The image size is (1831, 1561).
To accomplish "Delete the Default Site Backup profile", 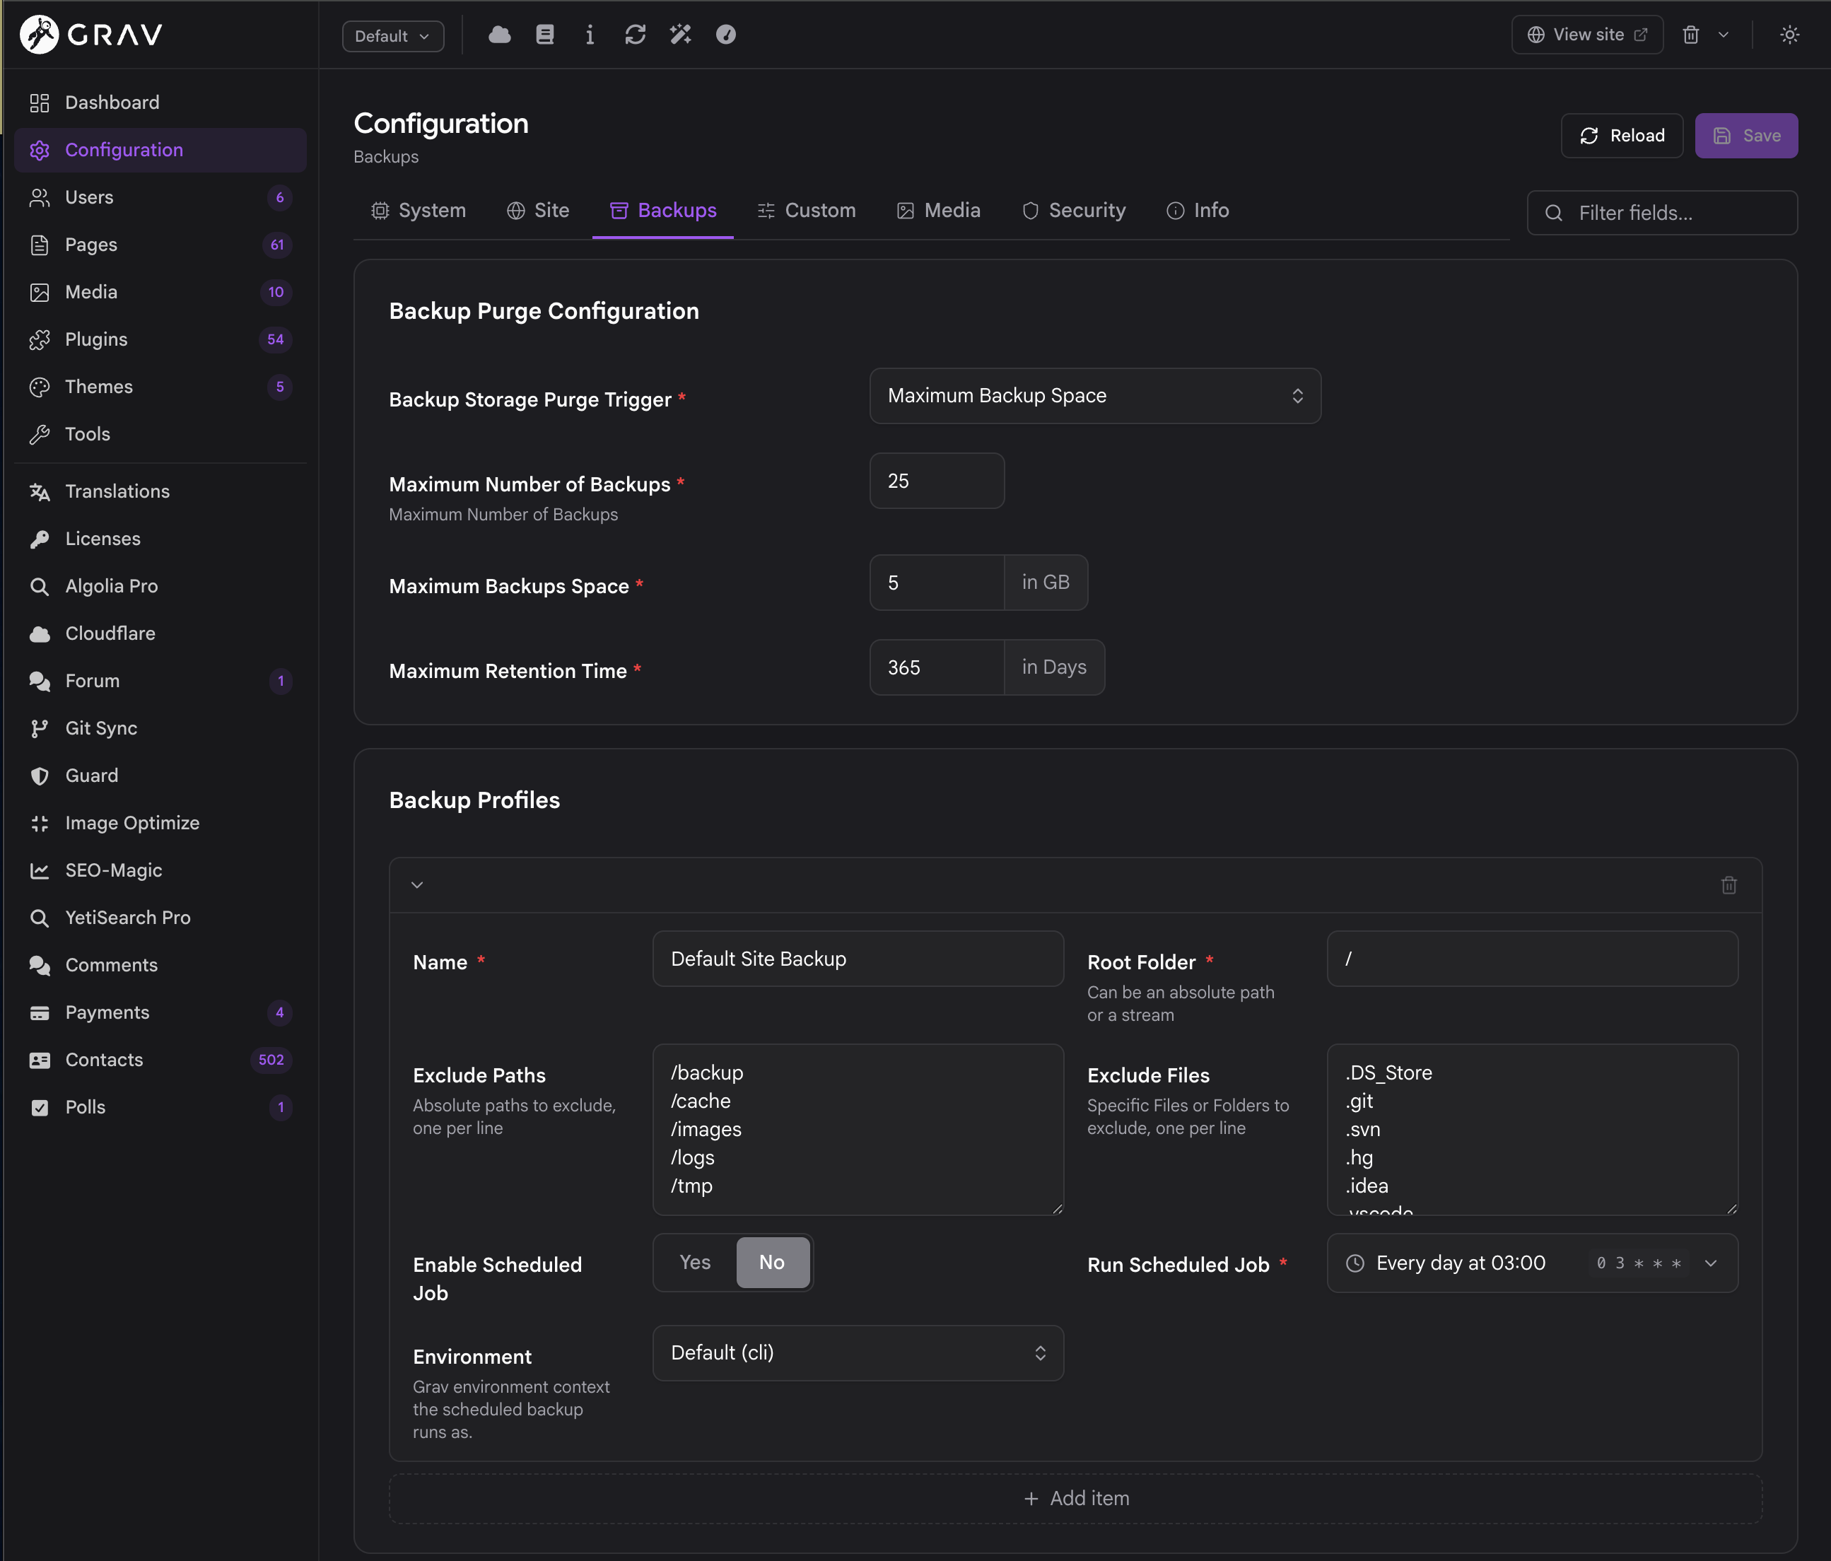I will point(1728,885).
